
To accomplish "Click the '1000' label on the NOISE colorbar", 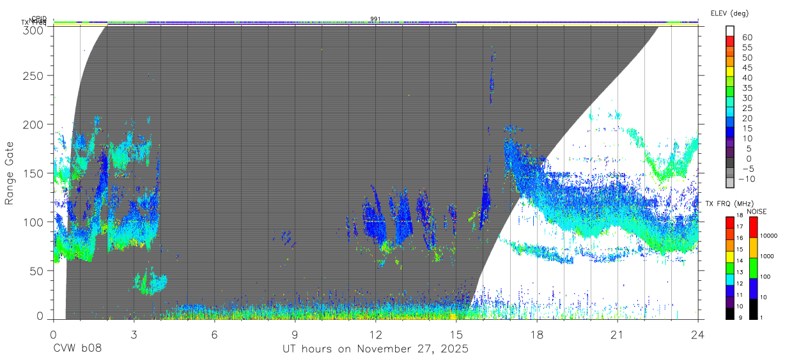I will point(767,256).
